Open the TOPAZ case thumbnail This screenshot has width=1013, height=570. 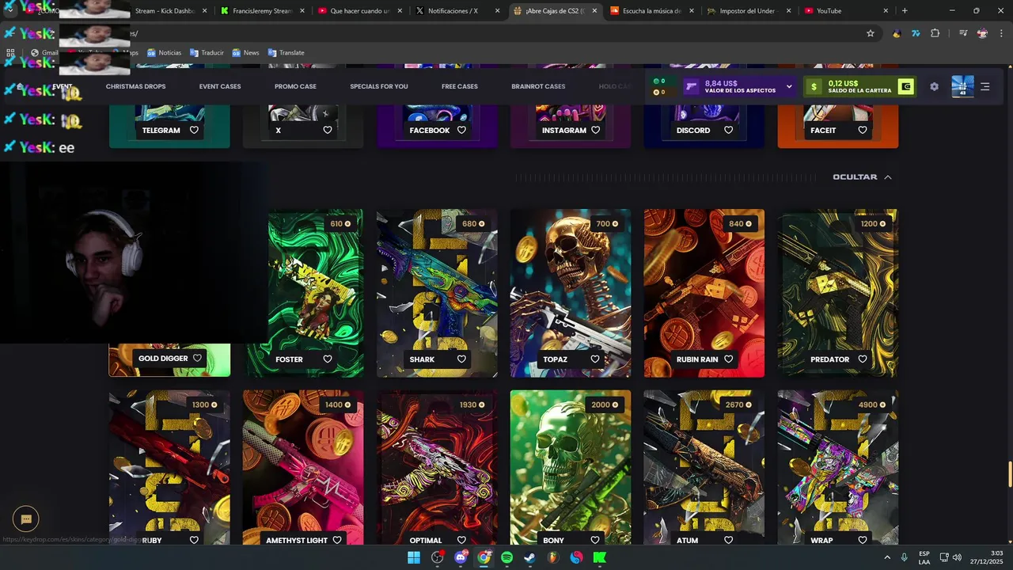(571, 293)
